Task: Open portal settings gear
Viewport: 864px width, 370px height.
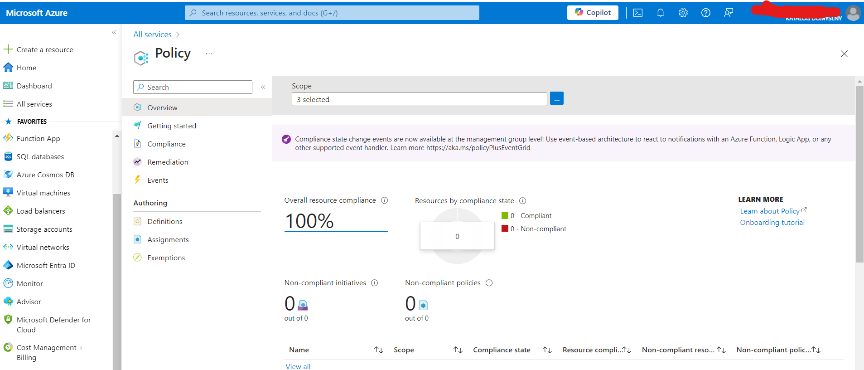Action: point(683,13)
